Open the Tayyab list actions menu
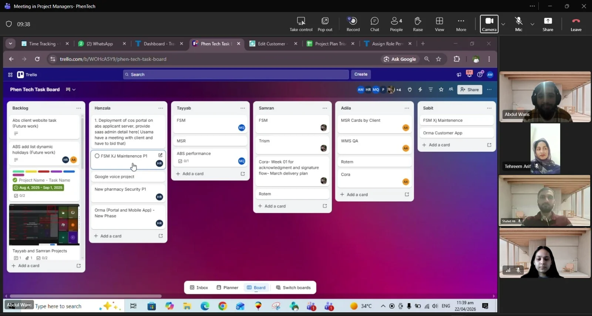Viewport: 592px width, 316px height. point(243,108)
